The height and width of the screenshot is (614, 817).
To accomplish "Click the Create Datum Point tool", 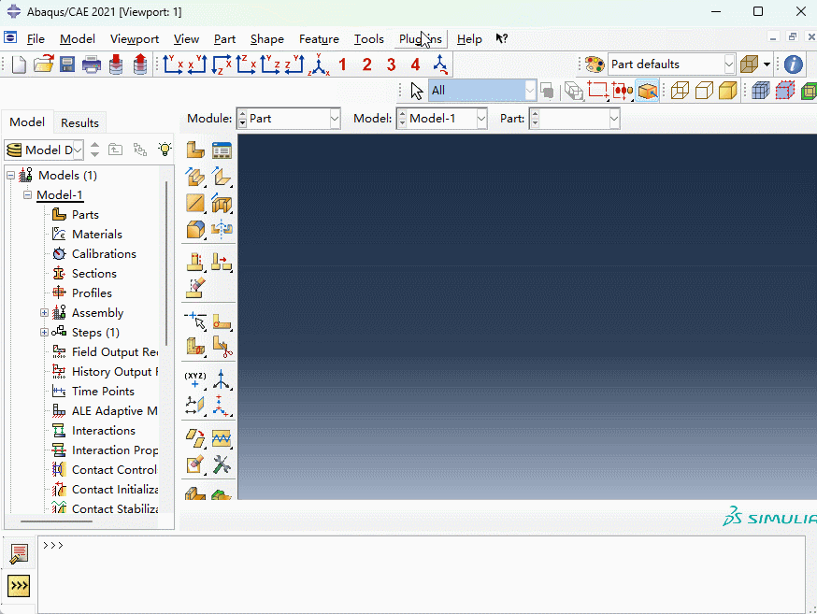I will tap(195, 378).
